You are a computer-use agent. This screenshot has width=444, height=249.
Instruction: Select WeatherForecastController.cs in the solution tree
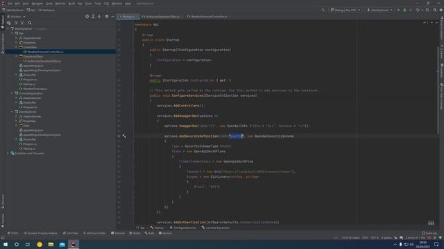click(x=60, y=52)
